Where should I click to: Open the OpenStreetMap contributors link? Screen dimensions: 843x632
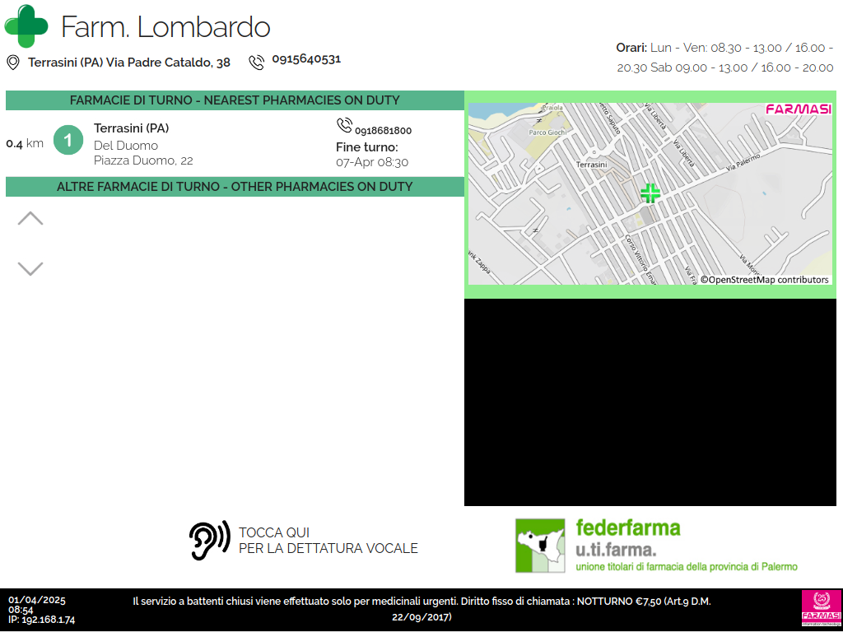click(765, 280)
